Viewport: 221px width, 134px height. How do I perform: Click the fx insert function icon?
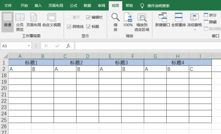tap(68, 46)
